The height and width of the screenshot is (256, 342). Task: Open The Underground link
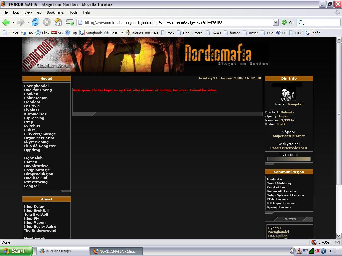[x=40, y=231]
